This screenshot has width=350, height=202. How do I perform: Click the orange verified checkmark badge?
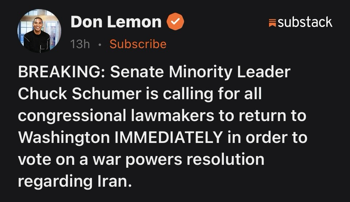tap(175, 22)
